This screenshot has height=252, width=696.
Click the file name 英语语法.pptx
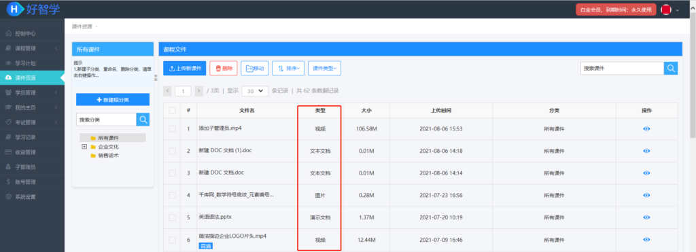(x=215, y=217)
